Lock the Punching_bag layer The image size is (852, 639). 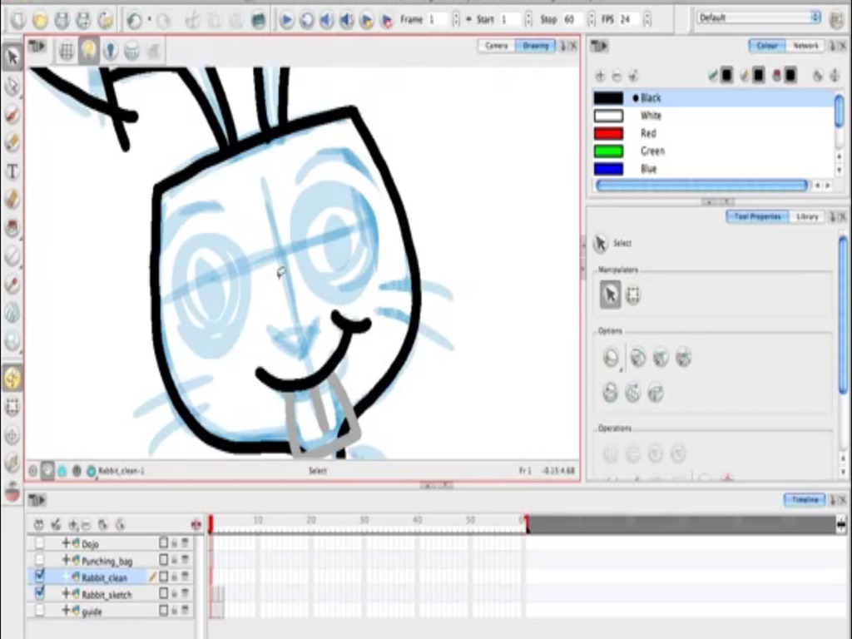coord(175,560)
